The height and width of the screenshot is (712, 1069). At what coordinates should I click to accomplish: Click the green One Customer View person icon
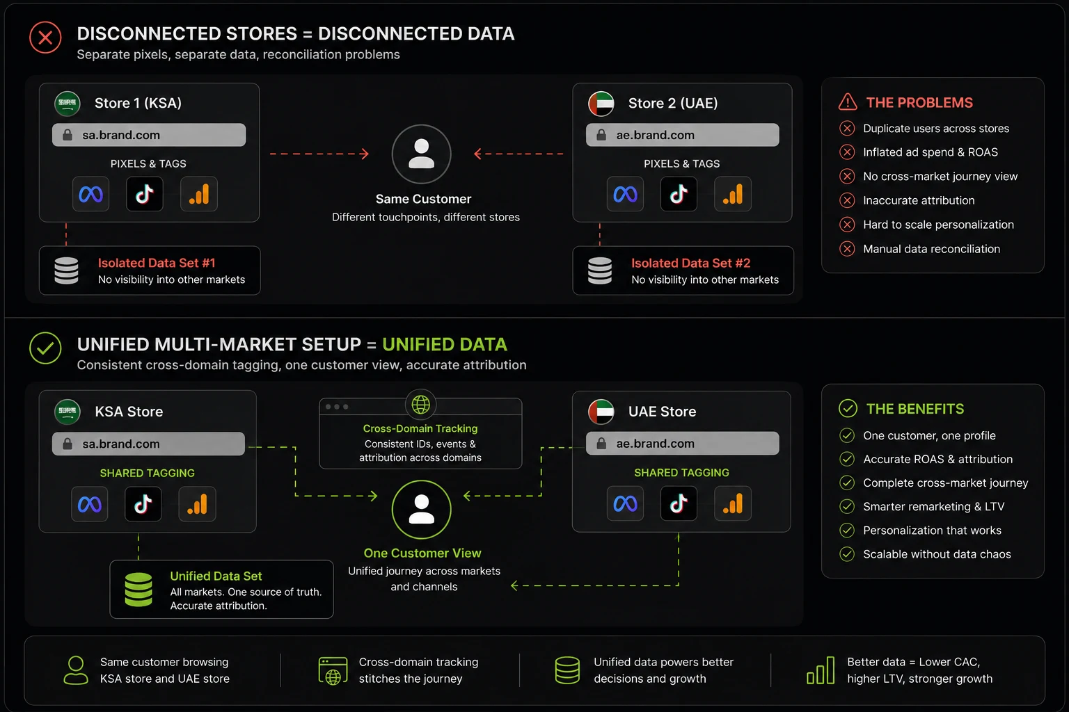pyautogui.click(x=422, y=510)
